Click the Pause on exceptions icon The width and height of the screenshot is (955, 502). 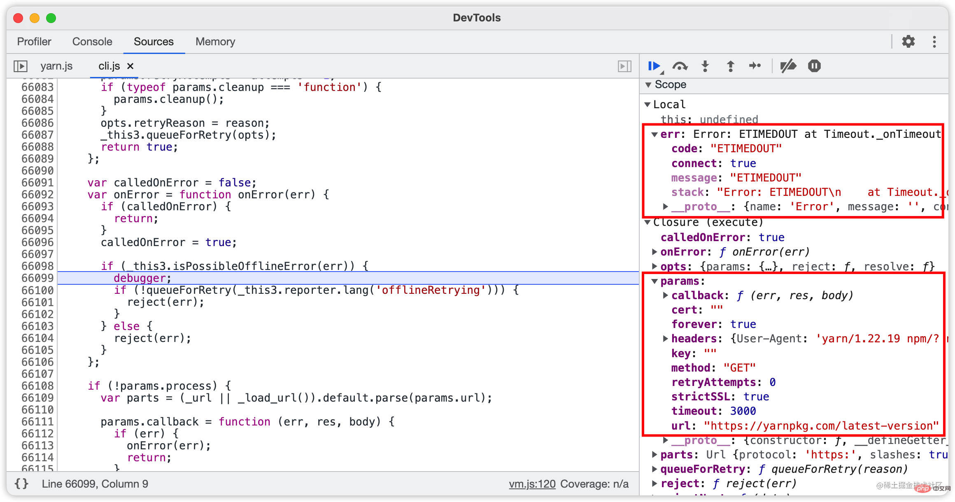(x=815, y=65)
